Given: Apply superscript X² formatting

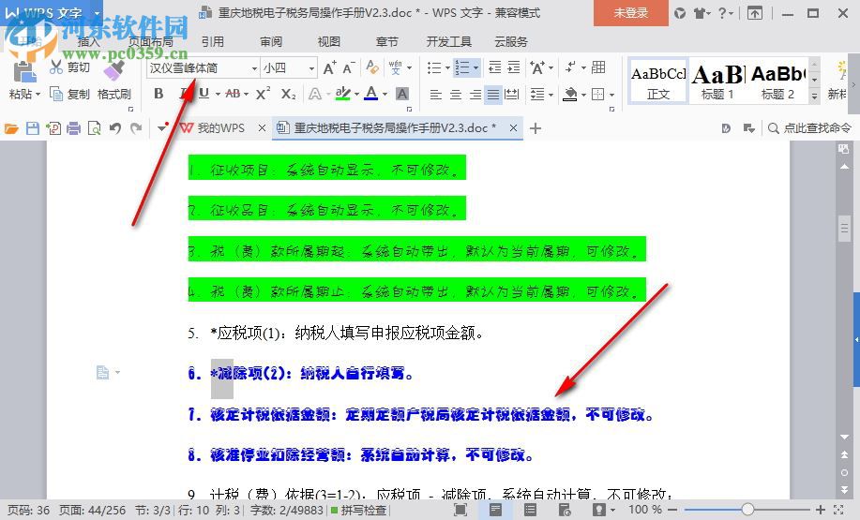Looking at the screenshot, I should [264, 94].
